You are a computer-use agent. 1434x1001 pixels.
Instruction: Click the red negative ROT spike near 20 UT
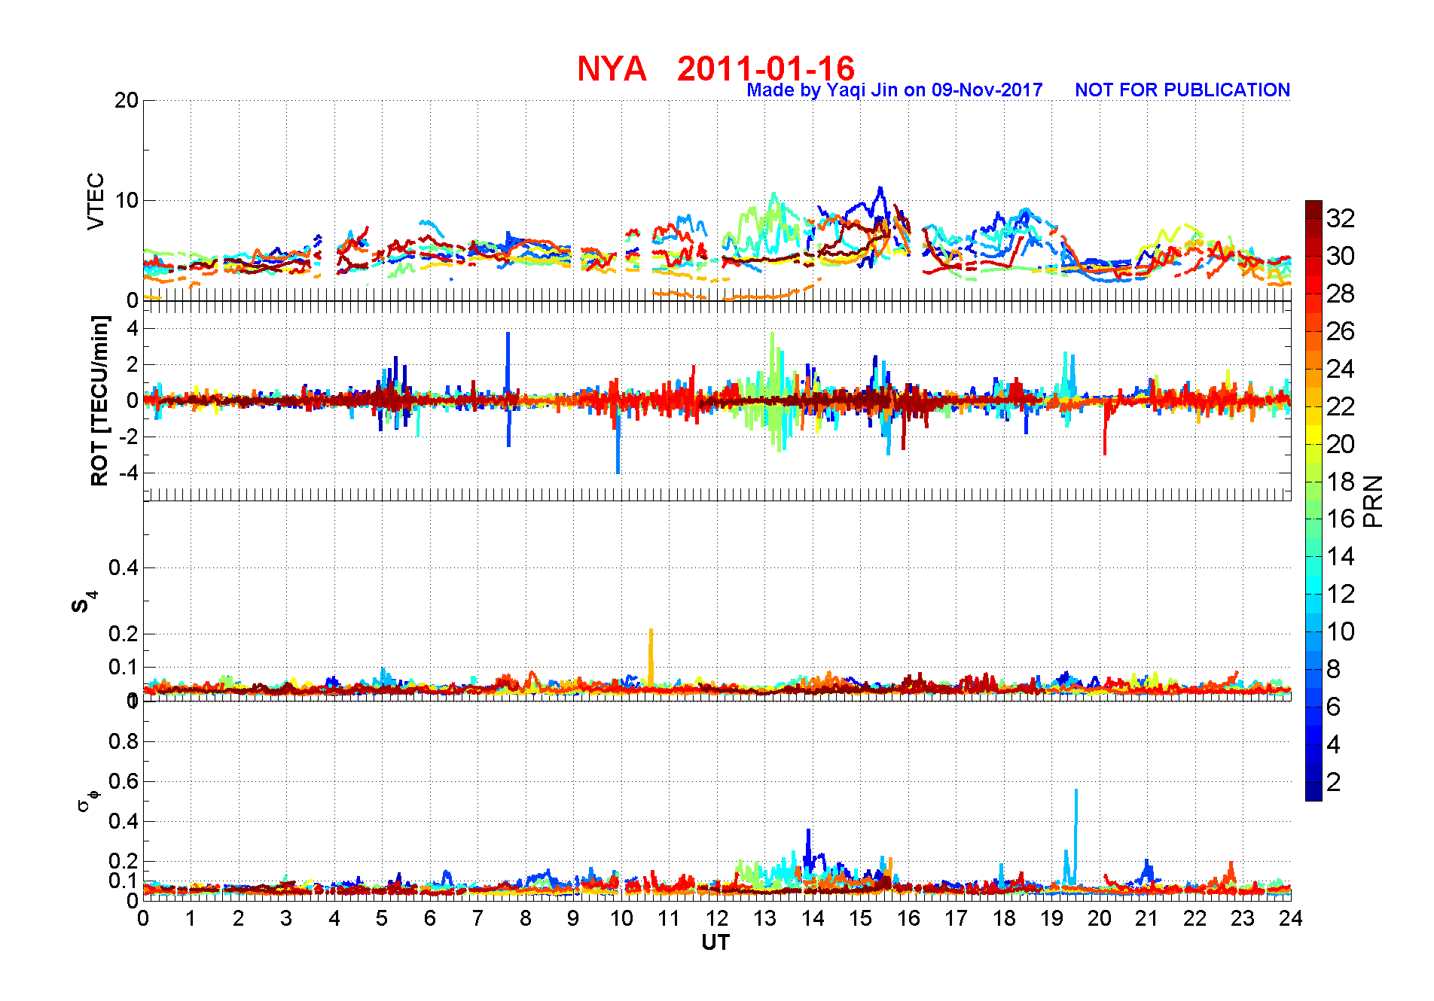(1105, 431)
